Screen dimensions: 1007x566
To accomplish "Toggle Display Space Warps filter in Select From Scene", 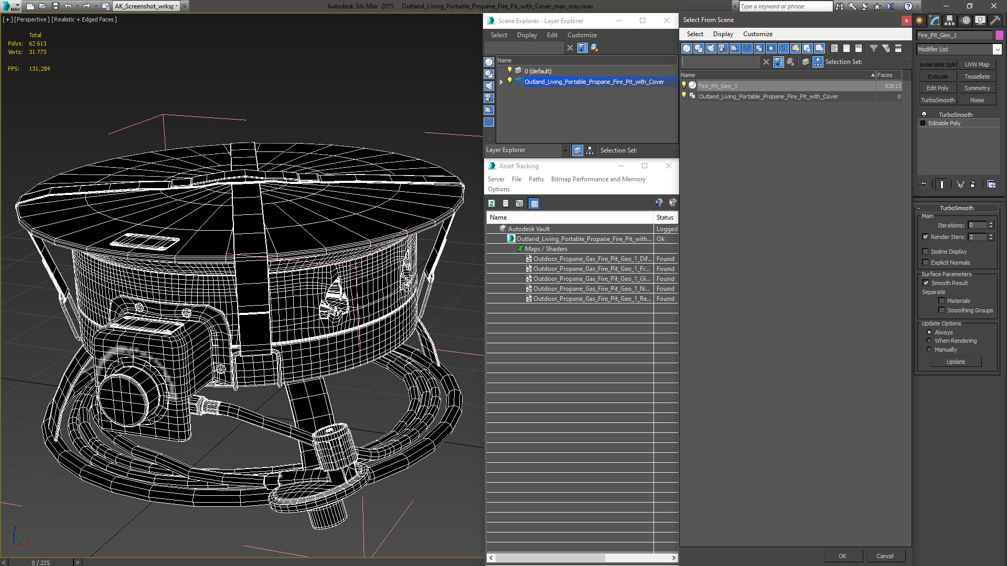I will 747,48.
